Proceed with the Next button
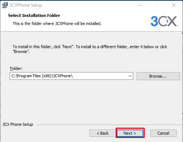The width and height of the screenshot is (183, 142). (130, 133)
